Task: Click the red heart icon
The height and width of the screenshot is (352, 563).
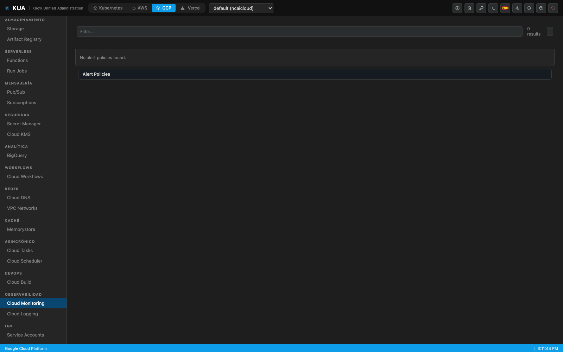Action: (553, 8)
